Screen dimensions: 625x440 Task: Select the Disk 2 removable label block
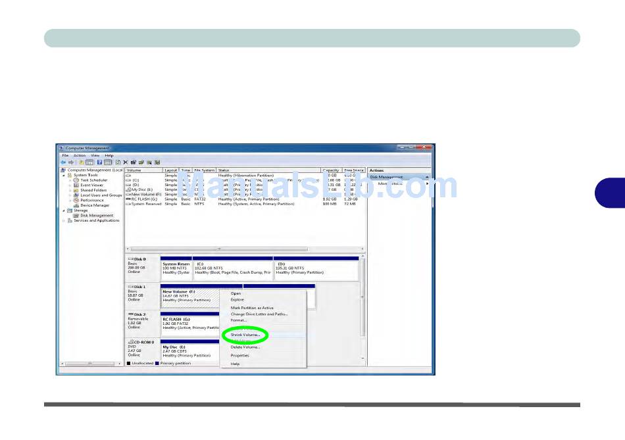click(142, 324)
